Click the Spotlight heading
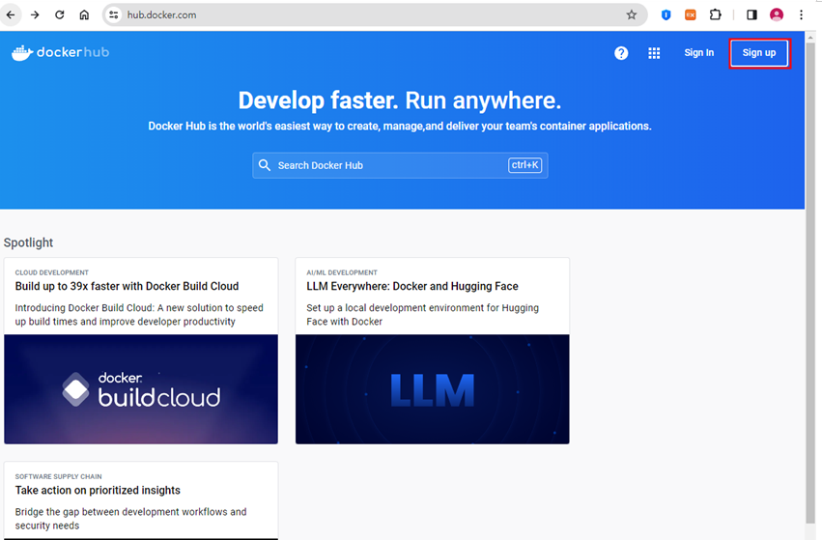Viewport: 822px width, 540px height. coord(28,242)
